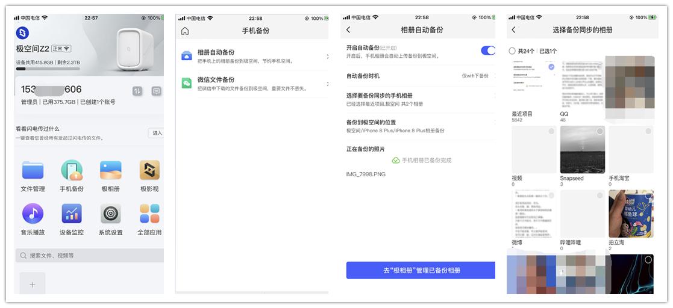Click the 搜索文件、视频等 search field
The image size is (673, 308).
(90, 256)
